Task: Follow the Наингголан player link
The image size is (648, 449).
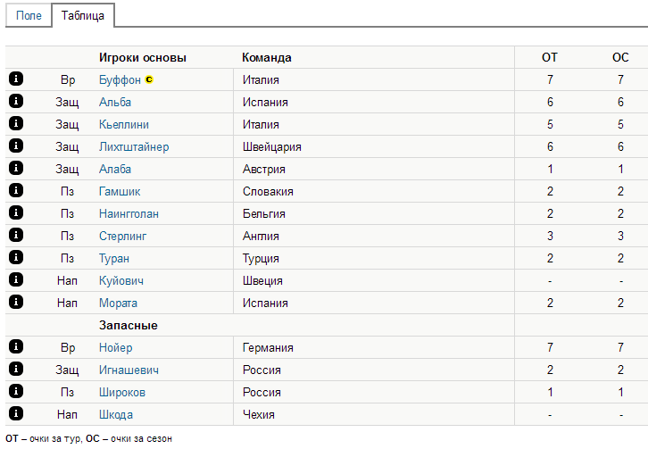Action: tap(129, 213)
